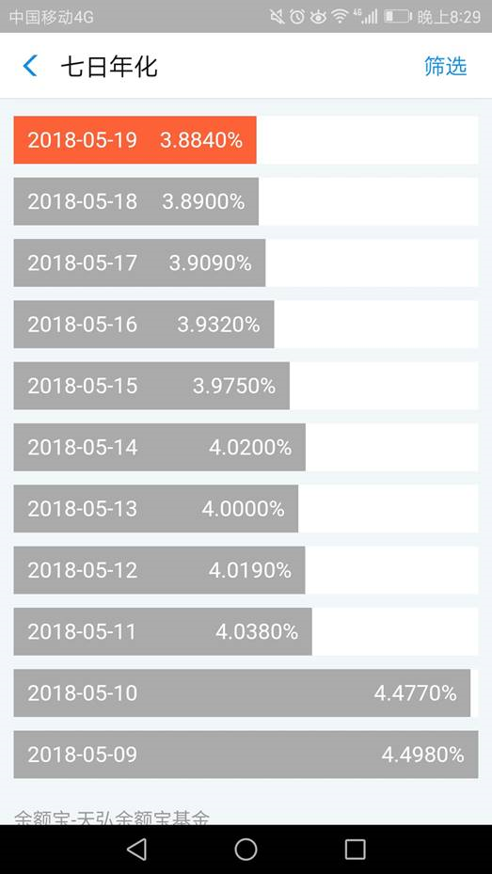Tap the 余额宝-天弘余额宝基金 footer text

(x=112, y=818)
